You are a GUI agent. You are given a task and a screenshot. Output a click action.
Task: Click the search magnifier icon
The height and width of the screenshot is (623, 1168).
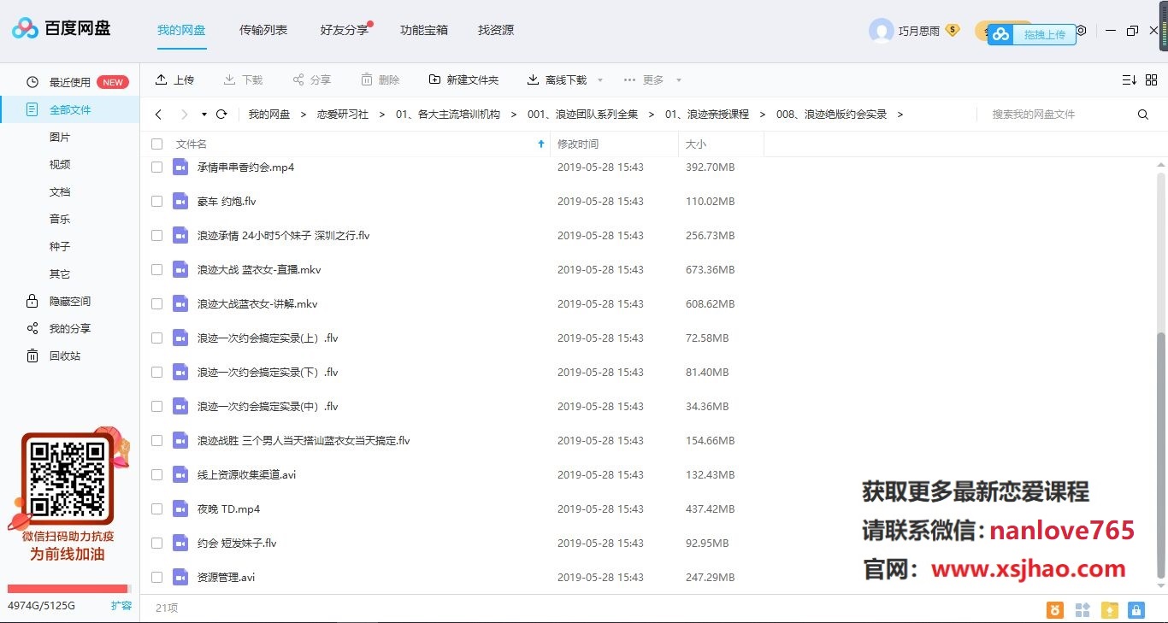tap(1143, 115)
